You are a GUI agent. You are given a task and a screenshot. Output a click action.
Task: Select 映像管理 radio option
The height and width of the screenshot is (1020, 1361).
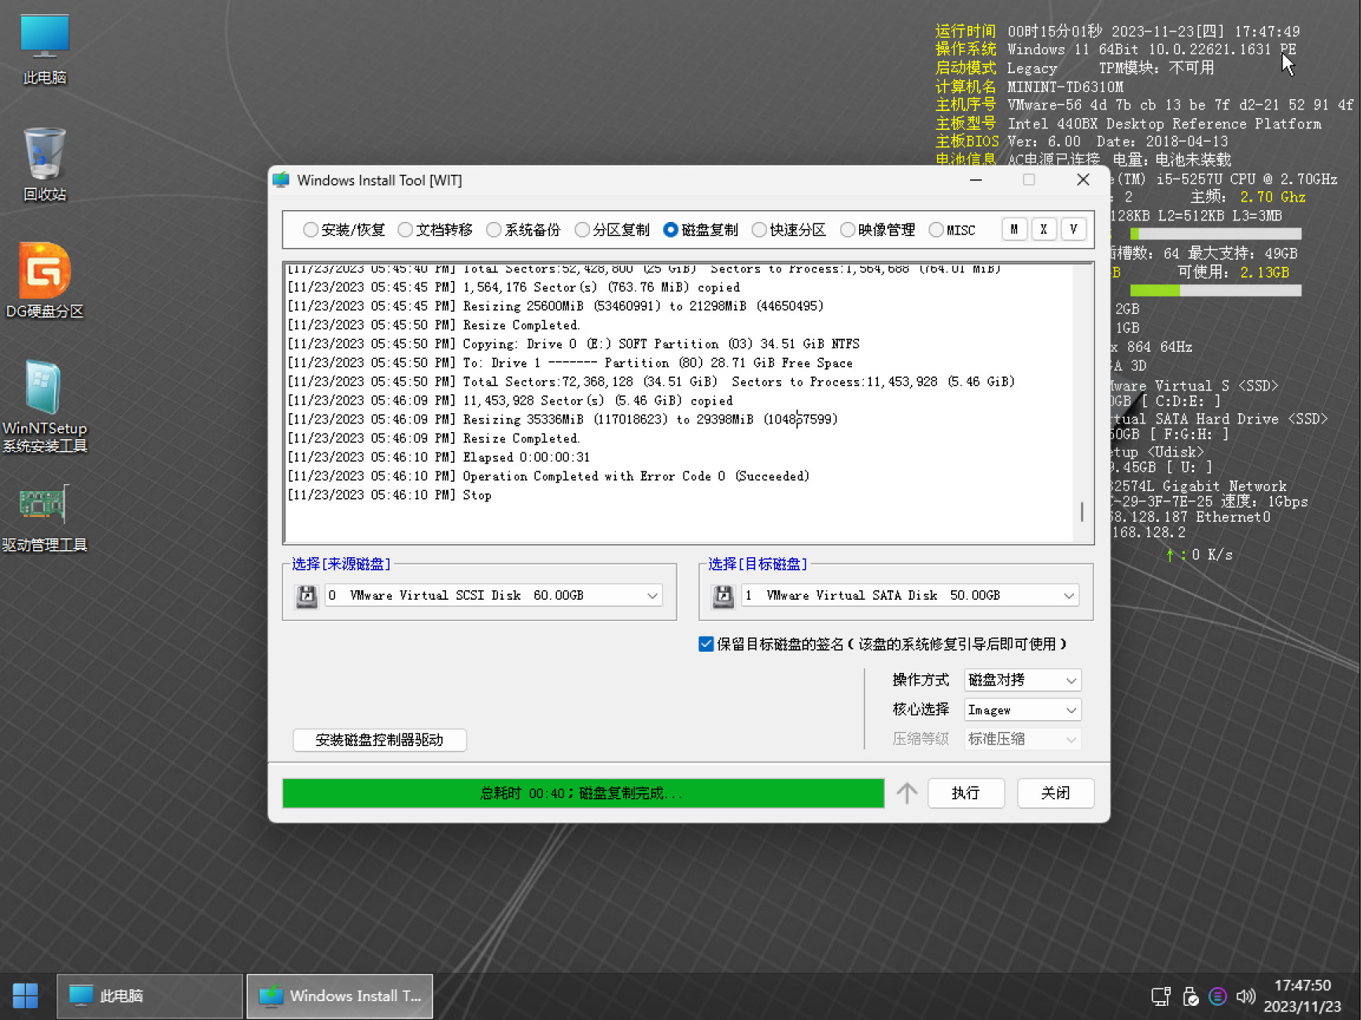pos(877,230)
